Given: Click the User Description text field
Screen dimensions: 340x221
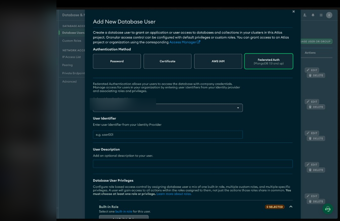Looking at the screenshot, I should tap(193, 164).
